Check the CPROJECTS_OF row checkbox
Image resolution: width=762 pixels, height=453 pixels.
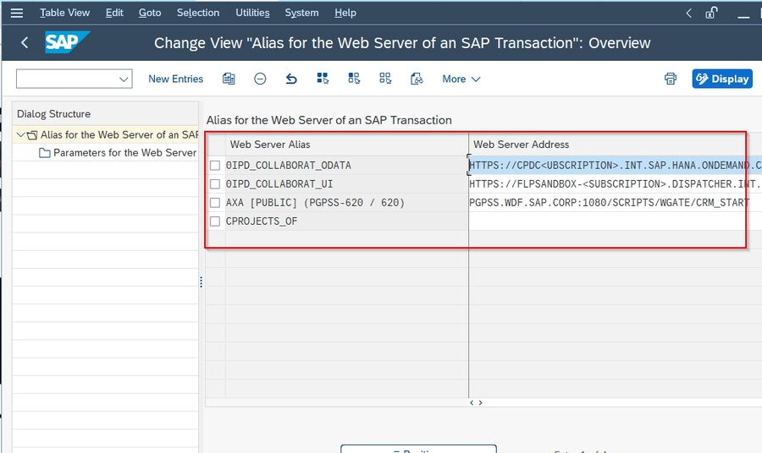[215, 221]
